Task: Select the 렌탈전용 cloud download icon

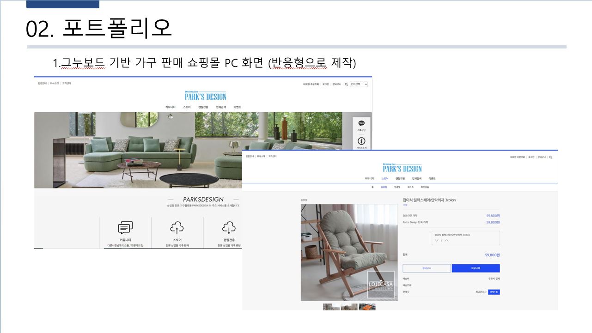Action: (x=229, y=228)
